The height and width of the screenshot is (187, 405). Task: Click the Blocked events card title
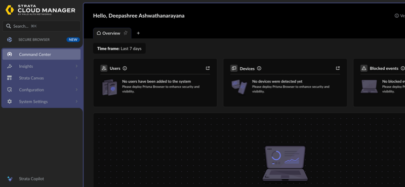pos(384,68)
